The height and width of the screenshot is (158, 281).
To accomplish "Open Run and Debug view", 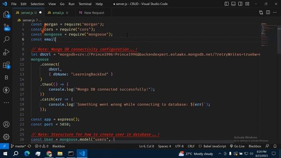I will [6, 52].
